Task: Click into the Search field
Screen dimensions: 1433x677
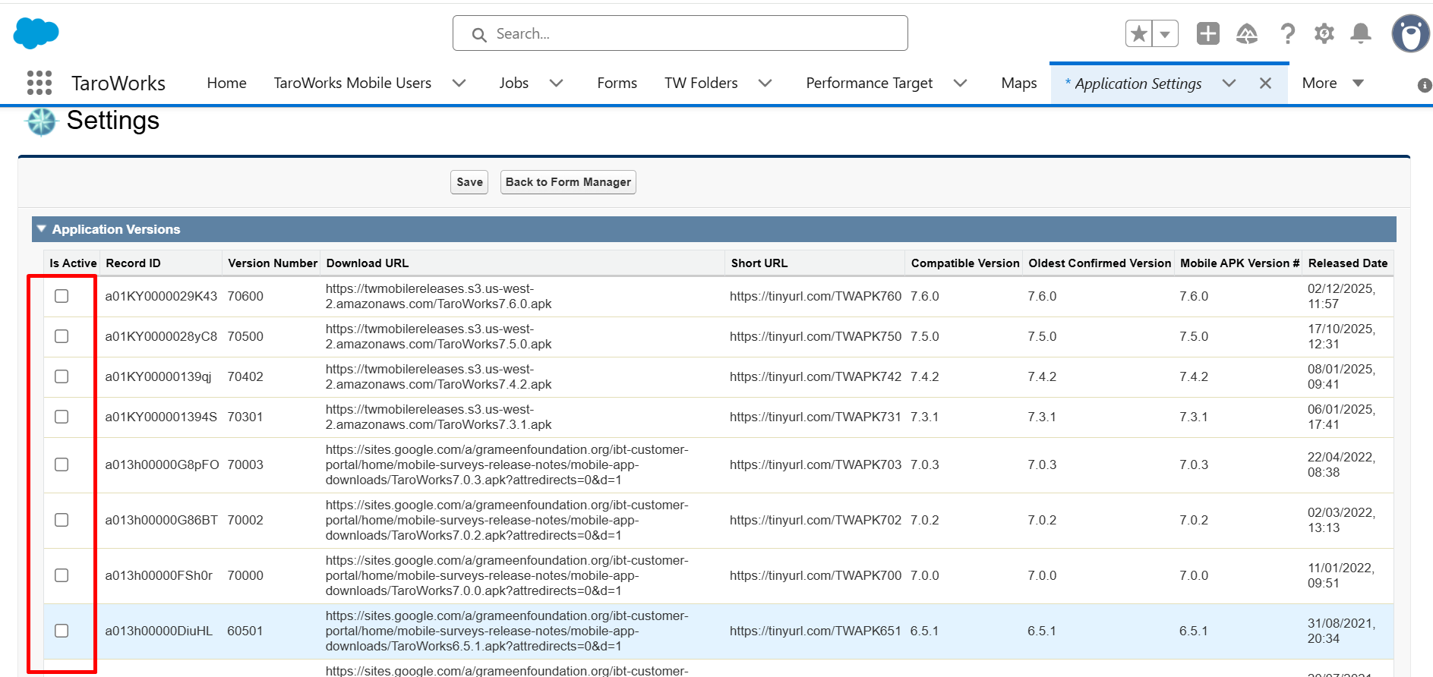Action: click(680, 33)
